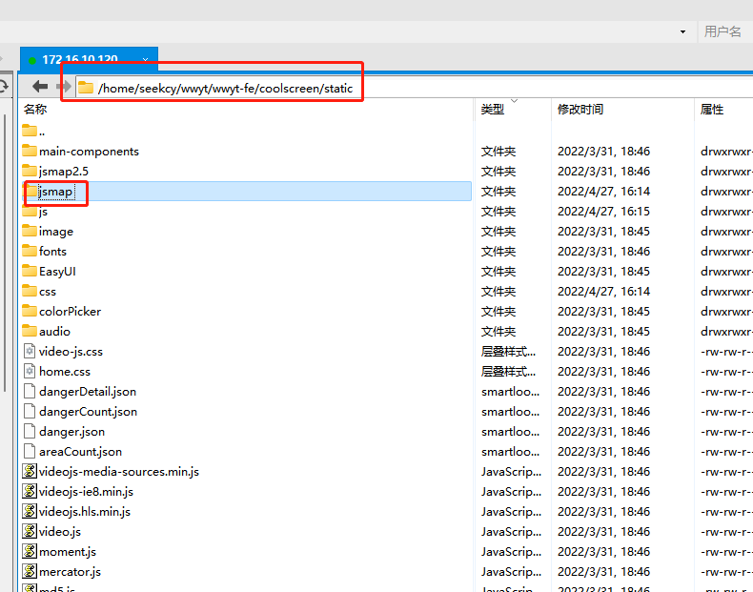This screenshot has width=753, height=592.
Task: Open the 172.16.10.120 tab dropdown chevron
Action: pos(145,59)
